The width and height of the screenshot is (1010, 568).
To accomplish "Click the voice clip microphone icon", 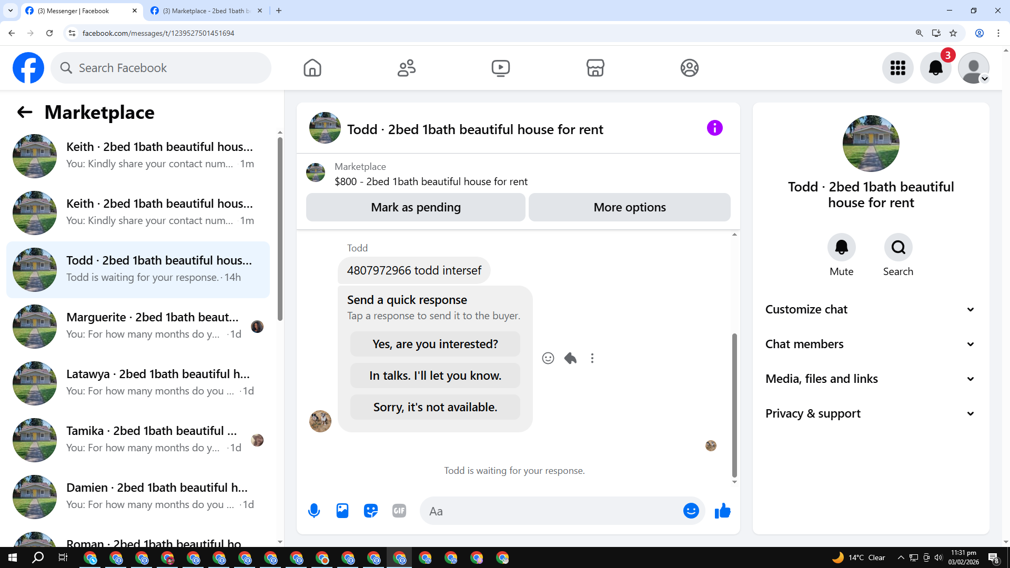I will [314, 511].
